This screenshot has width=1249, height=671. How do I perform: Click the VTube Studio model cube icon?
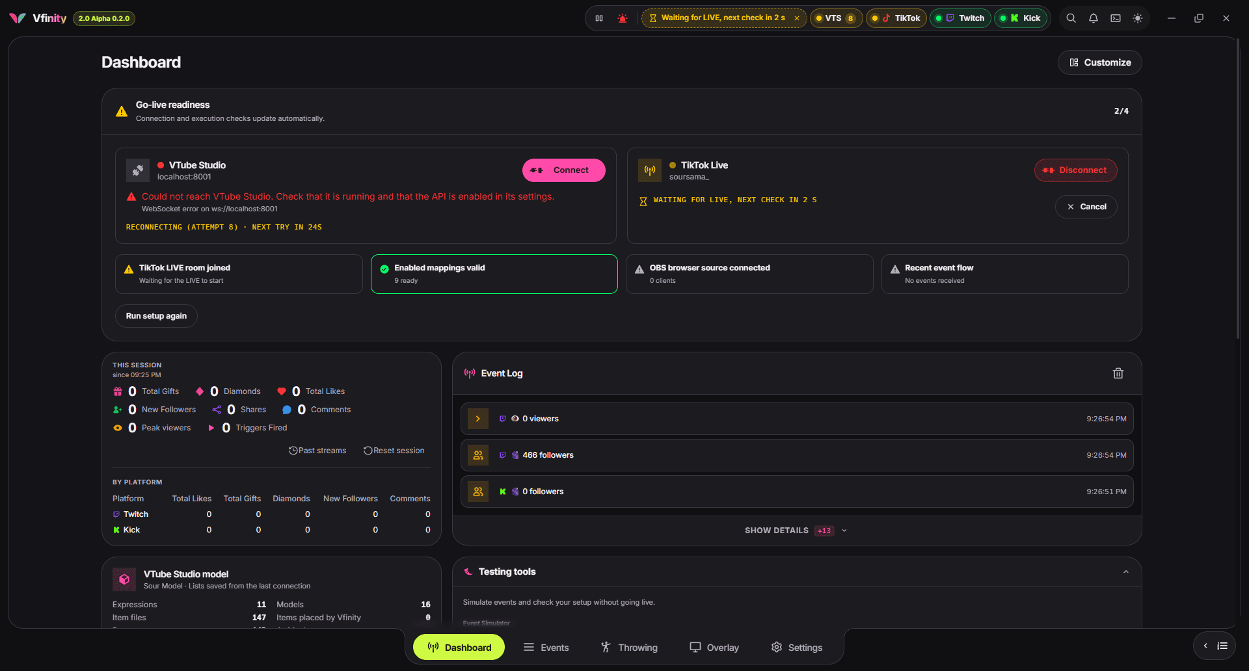point(124,579)
